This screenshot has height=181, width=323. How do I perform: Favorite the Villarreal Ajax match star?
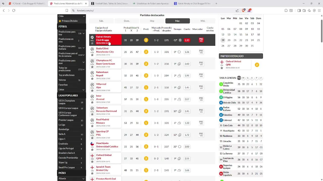coord(92,90)
